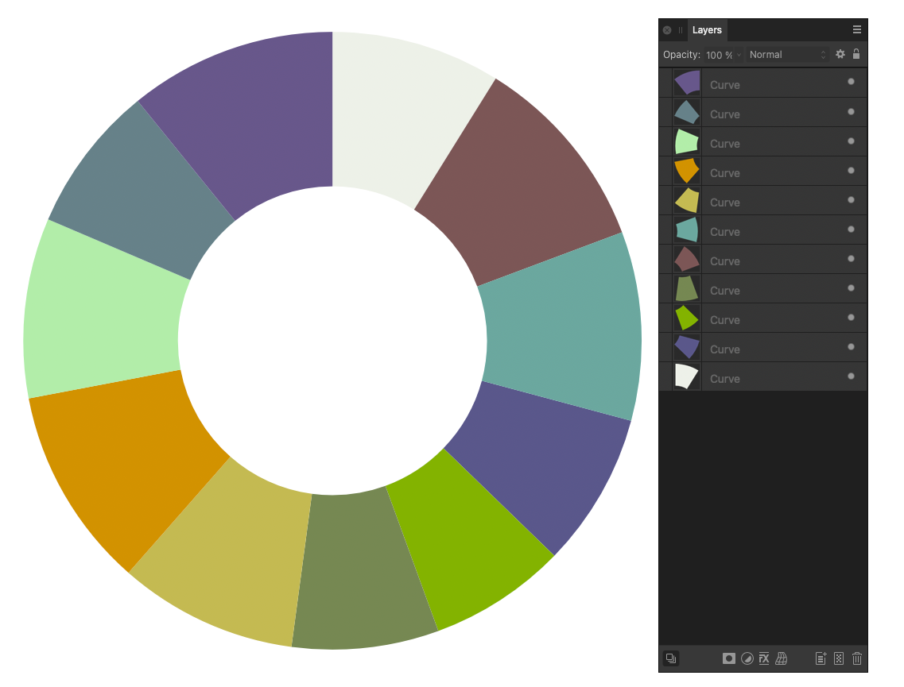
Task: Create a mask layer
Action: click(729, 658)
